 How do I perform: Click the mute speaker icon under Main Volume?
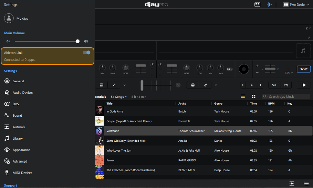click(x=8, y=41)
